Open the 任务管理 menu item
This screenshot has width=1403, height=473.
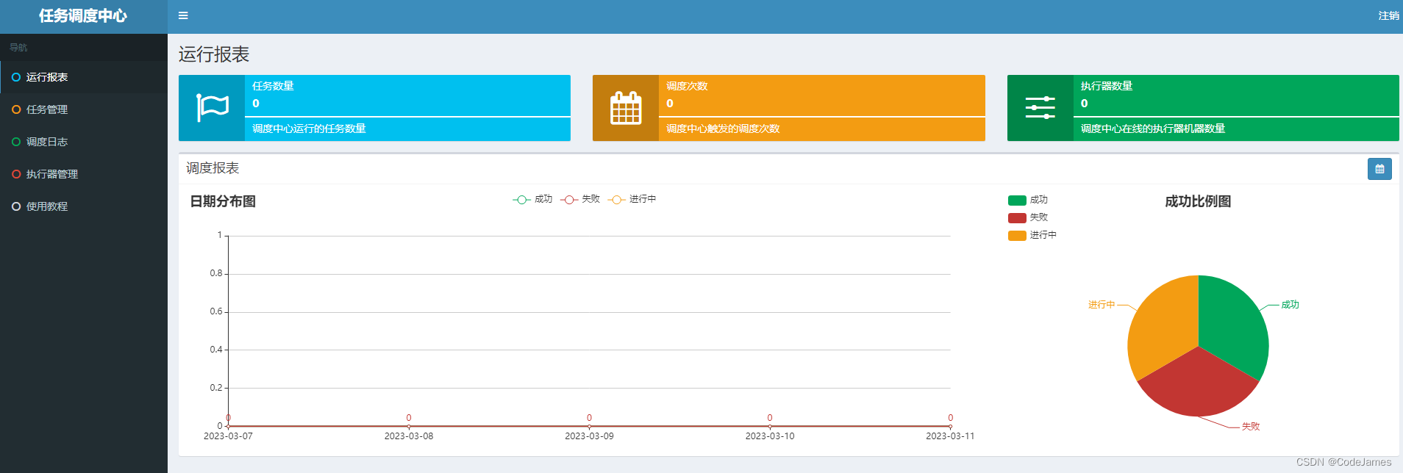pyautogui.click(x=84, y=109)
